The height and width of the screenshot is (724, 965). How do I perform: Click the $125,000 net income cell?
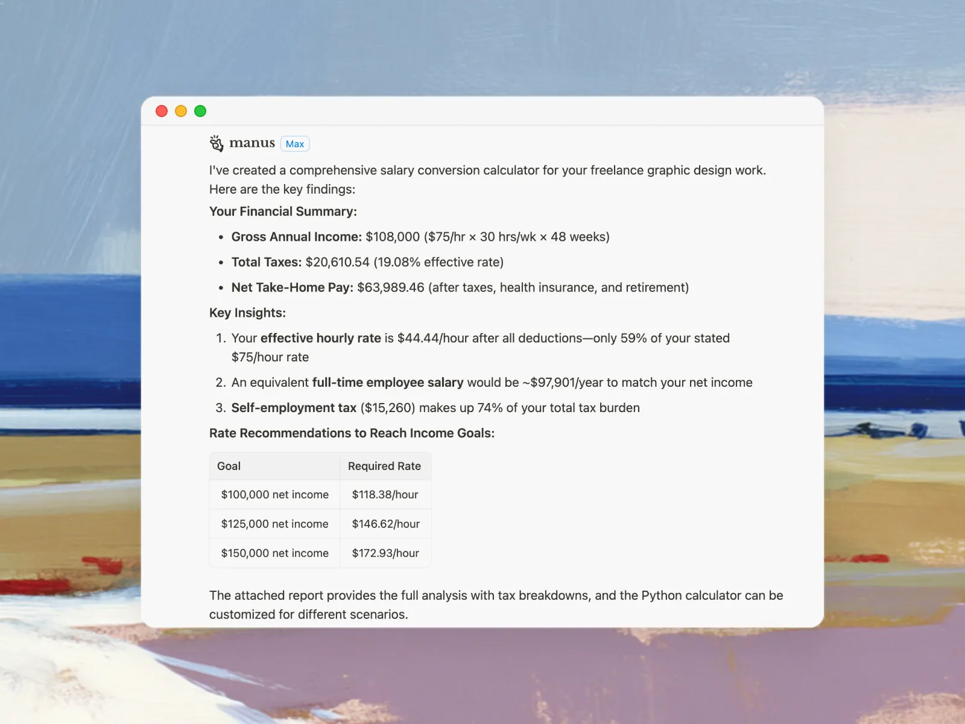[x=275, y=524]
